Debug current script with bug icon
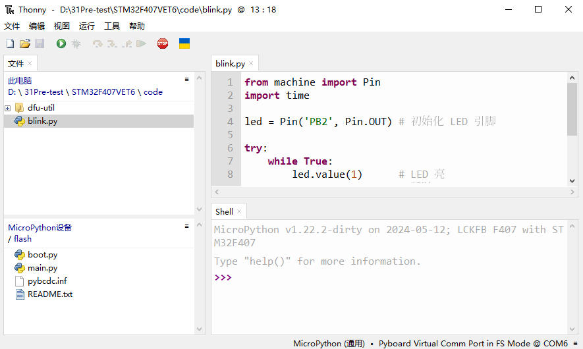 coord(76,44)
